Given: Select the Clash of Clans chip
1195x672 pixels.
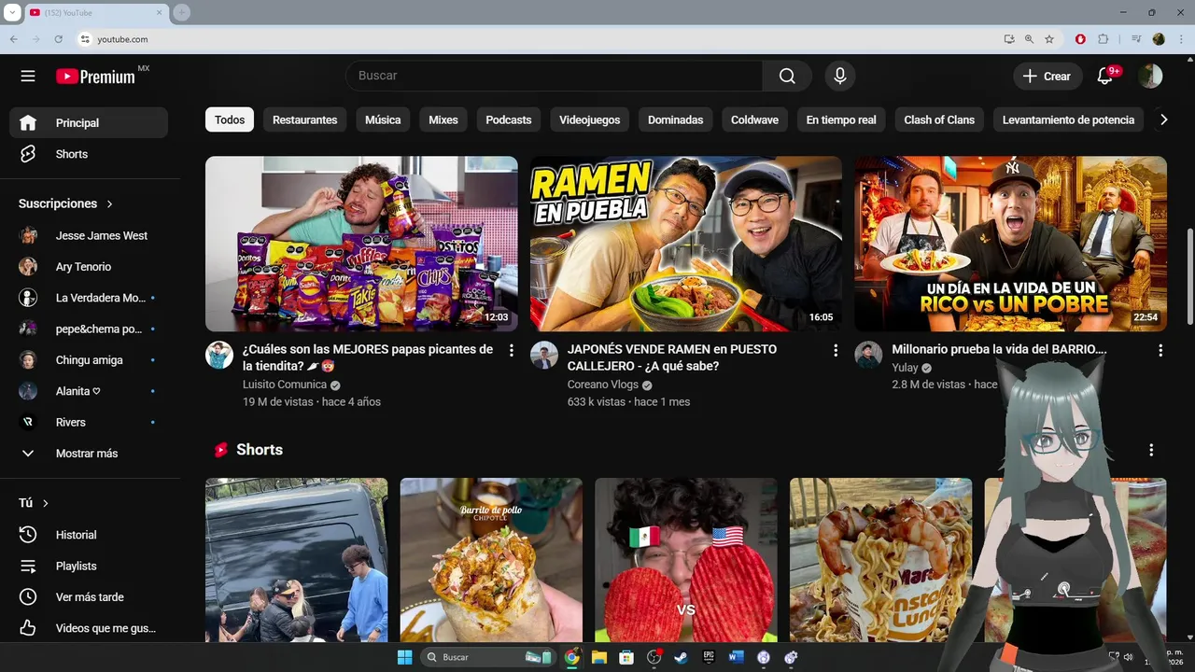Looking at the screenshot, I should pyautogui.click(x=939, y=119).
